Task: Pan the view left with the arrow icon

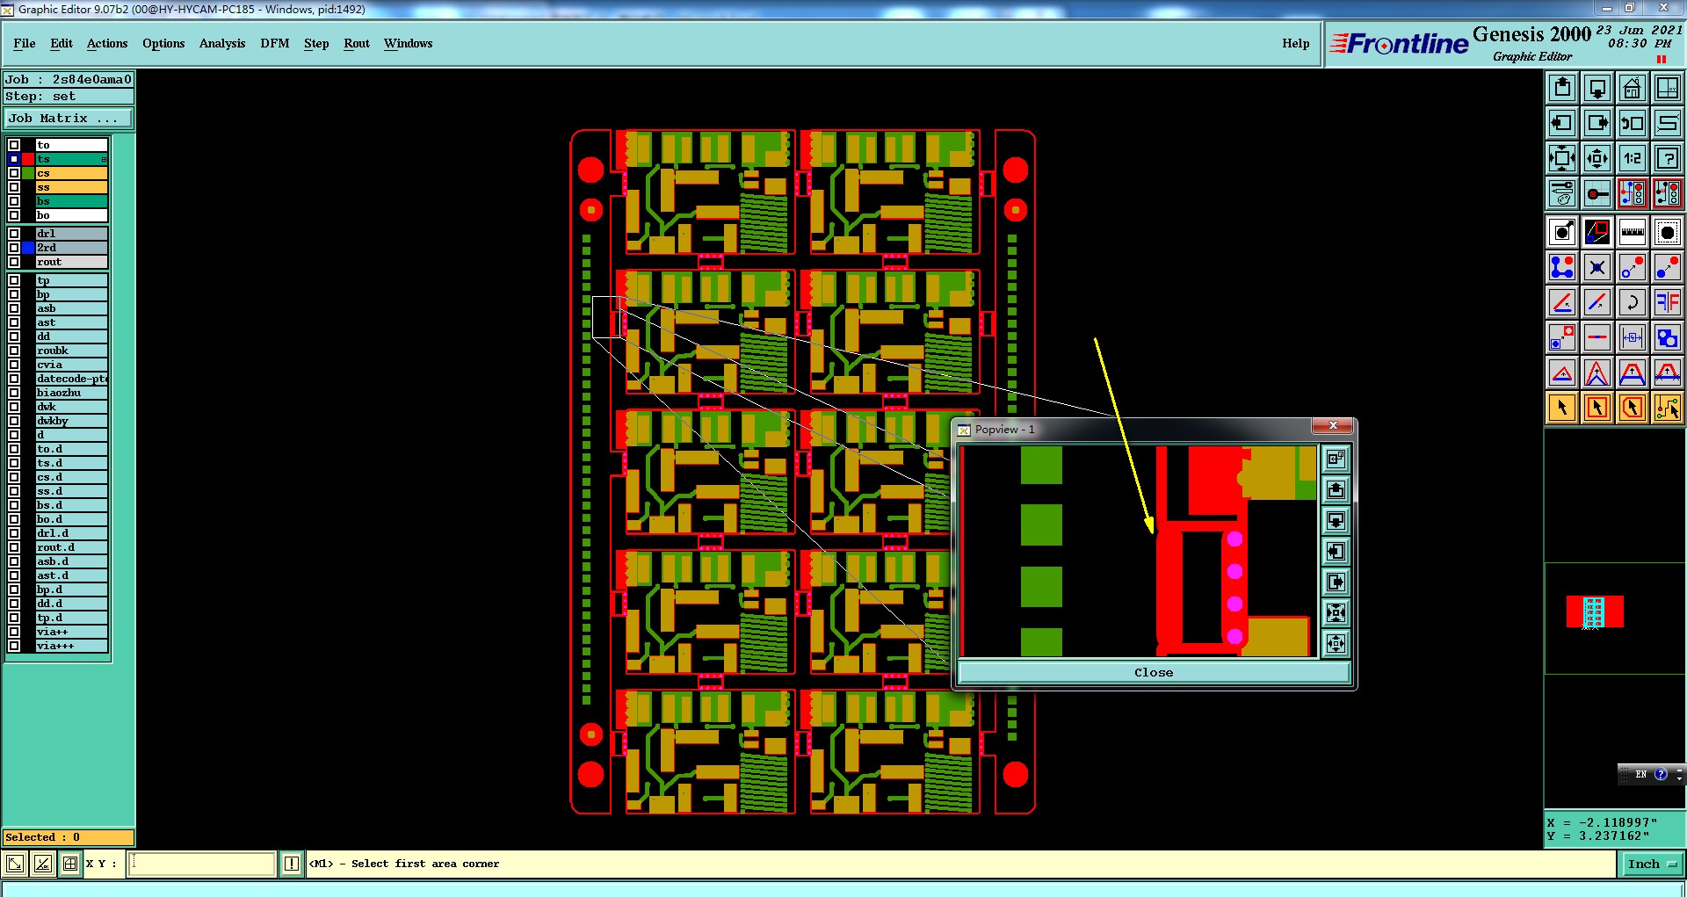Action: (x=1562, y=123)
